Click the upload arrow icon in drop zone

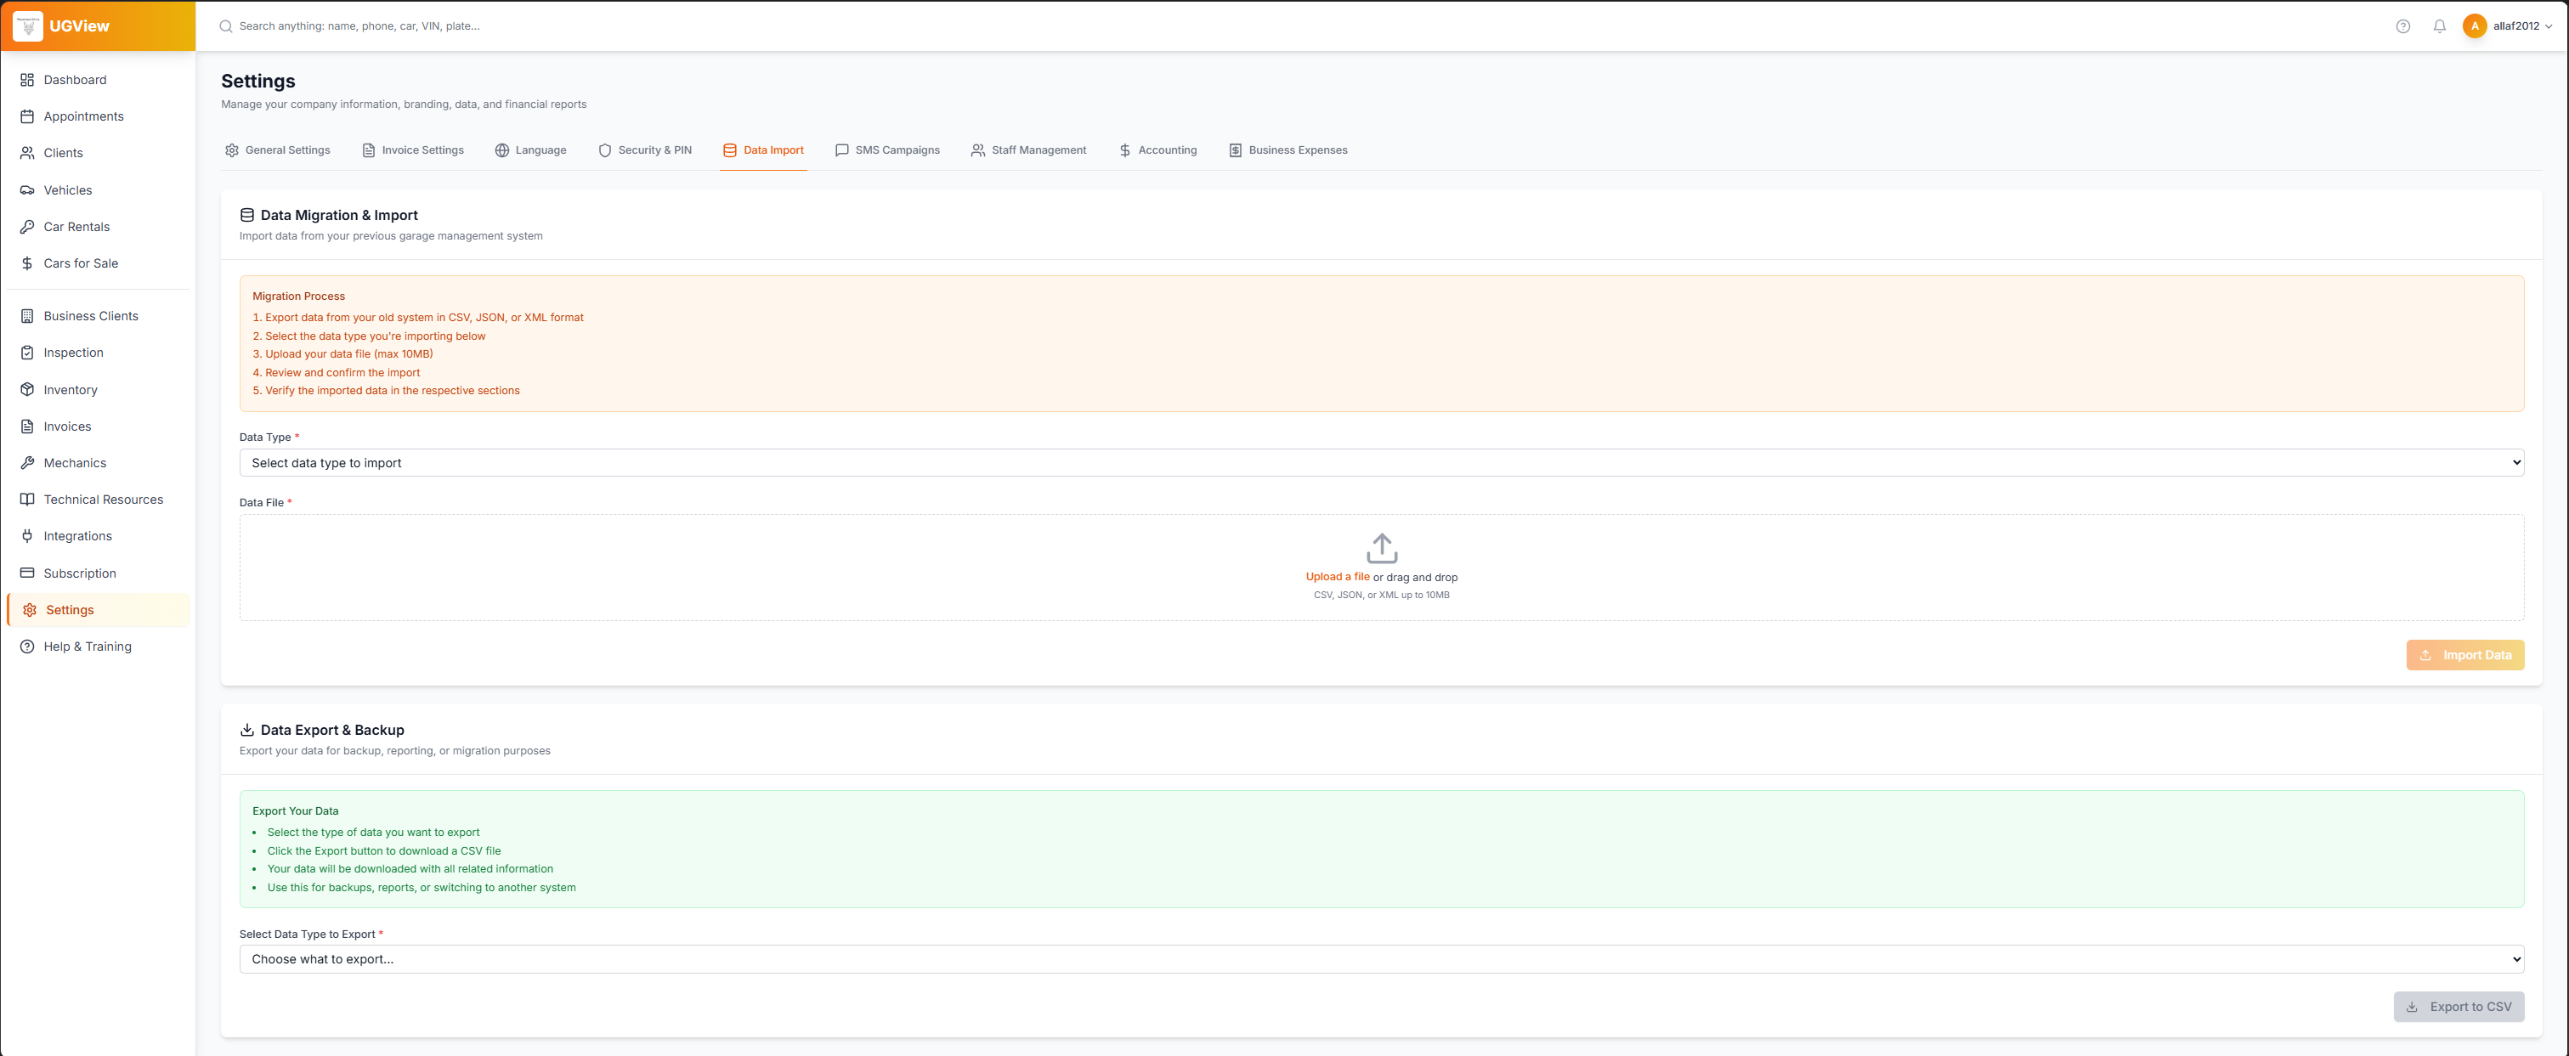tap(1381, 549)
